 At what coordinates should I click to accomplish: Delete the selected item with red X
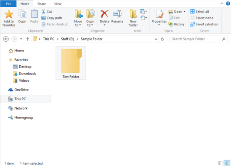104,14
